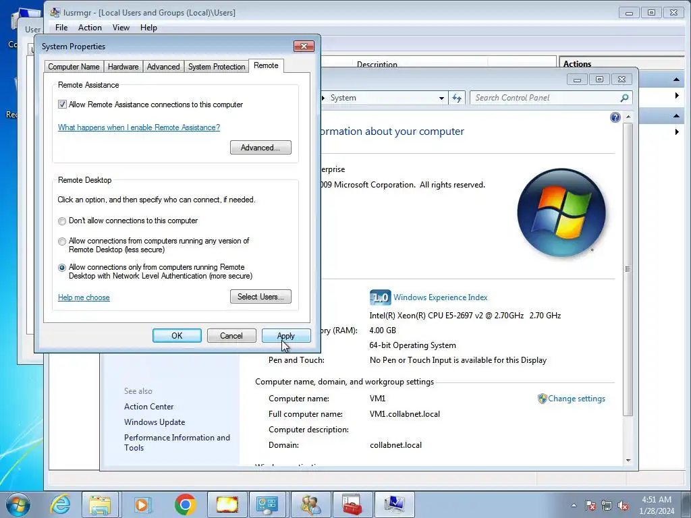Screen dimensions: 691x518
Task: Expand the second More Actions arrow in Actions pane
Action: coord(677,132)
